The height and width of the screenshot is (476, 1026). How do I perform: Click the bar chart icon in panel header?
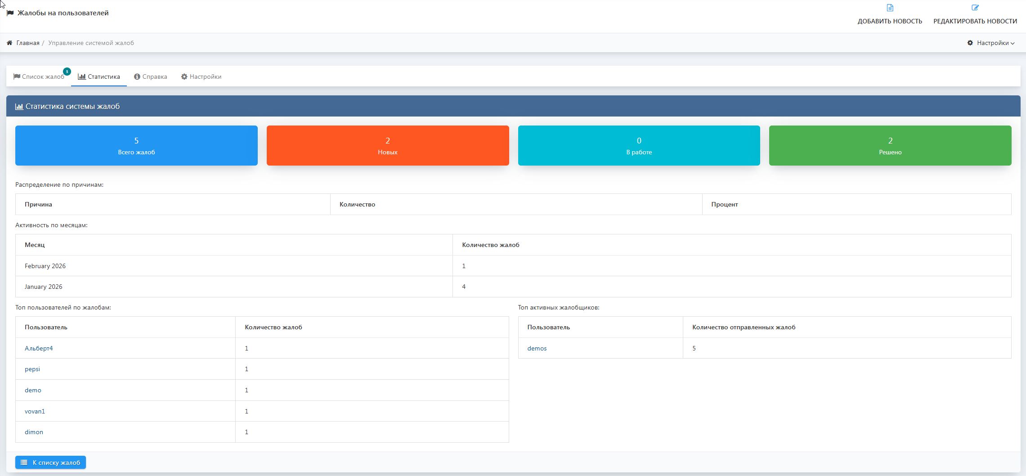coord(19,107)
